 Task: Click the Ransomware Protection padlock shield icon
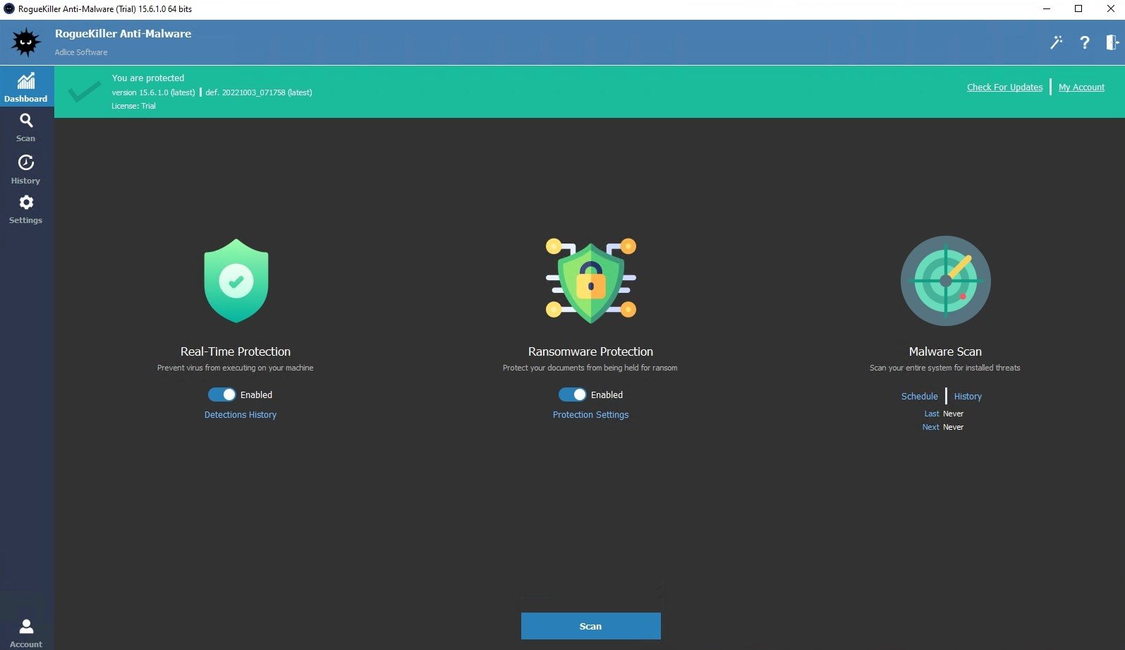click(x=591, y=280)
